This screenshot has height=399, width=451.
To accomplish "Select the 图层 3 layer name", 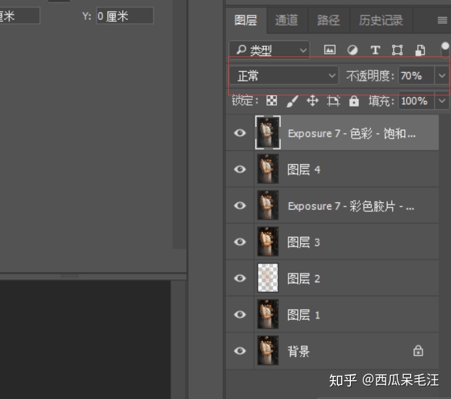I will coord(304,242).
